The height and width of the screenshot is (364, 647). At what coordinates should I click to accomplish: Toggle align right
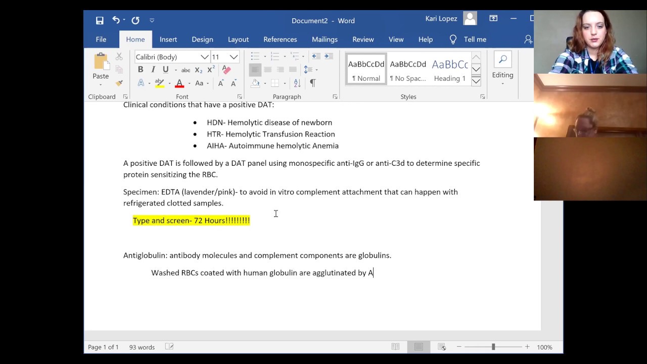click(280, 69)
